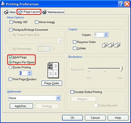Click the third collate stack icon
This screenshot has height=123, width=131.
pyautogui.click(x=117, y=45)
